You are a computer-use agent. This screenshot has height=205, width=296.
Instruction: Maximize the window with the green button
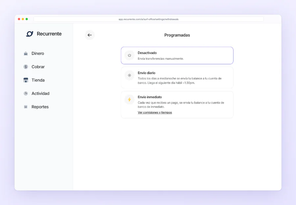[x=27, y=19]
